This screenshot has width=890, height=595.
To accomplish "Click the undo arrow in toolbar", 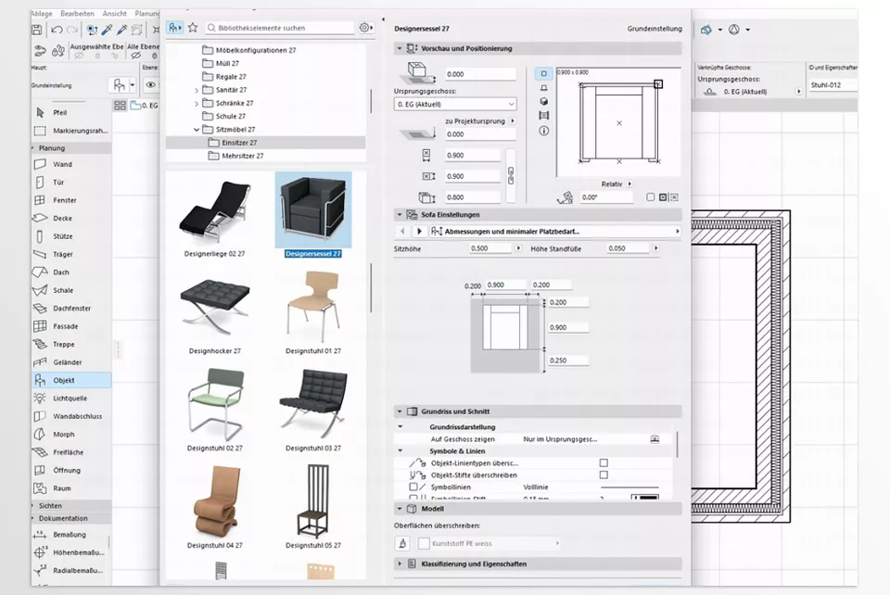I will pos(57,30).
